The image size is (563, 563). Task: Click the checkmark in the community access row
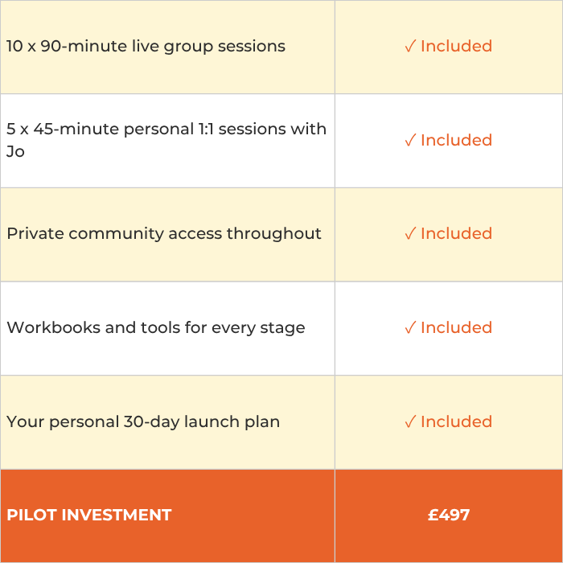click(410, 234)
